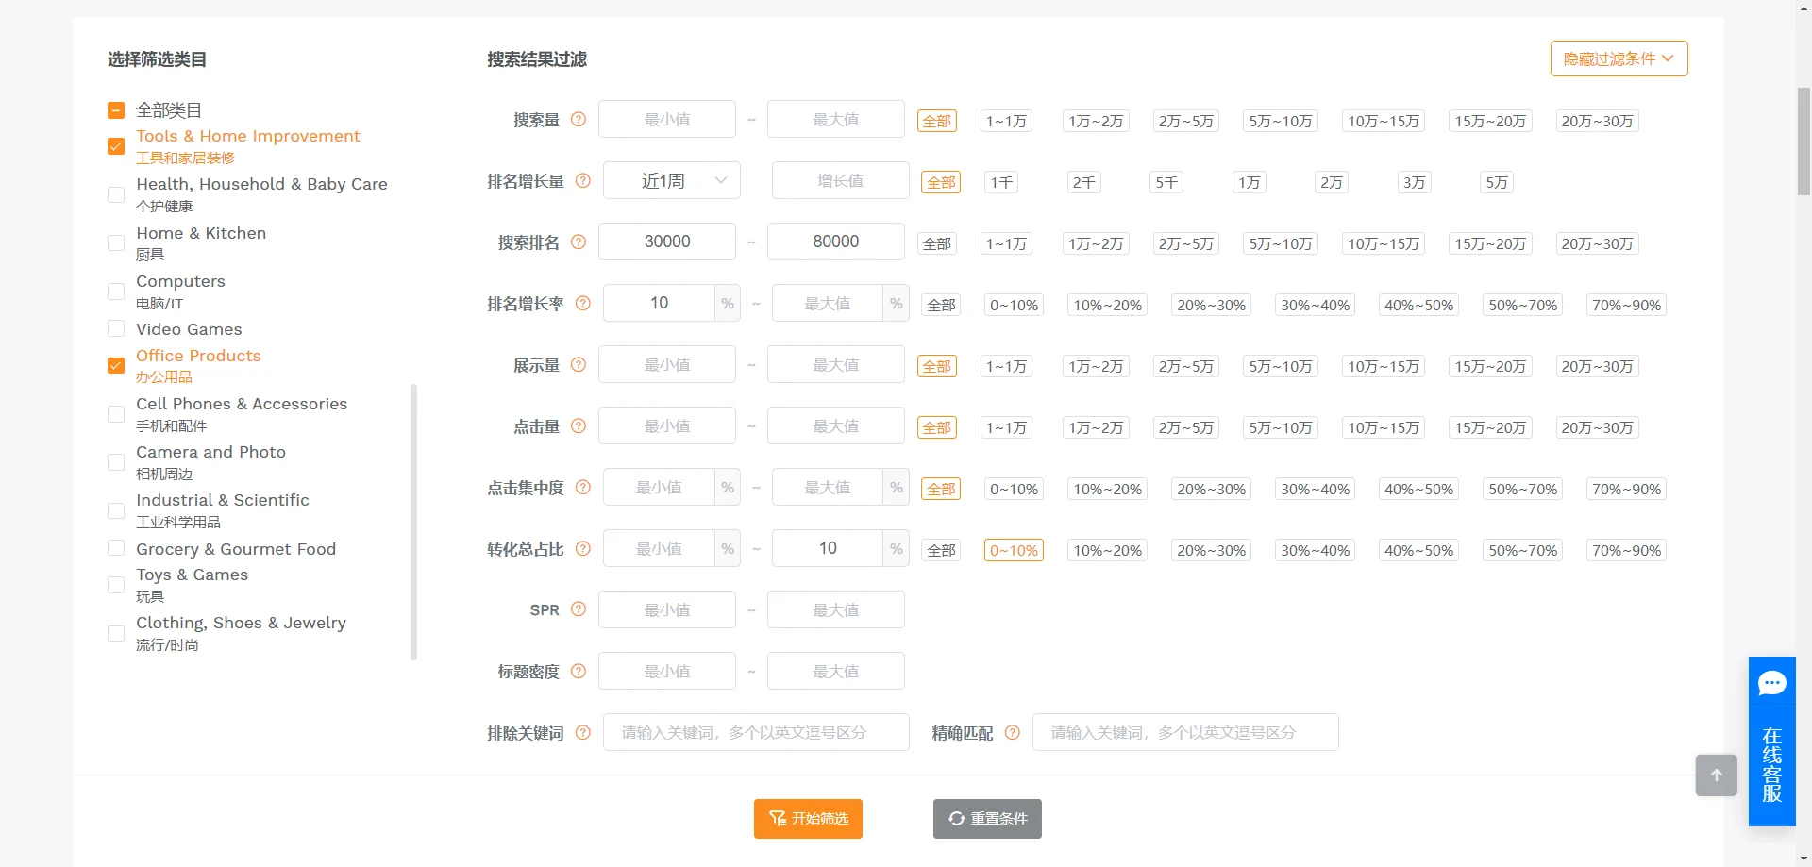Click the back-to-top arrow icon
The height and width of the screenshot is (867, 1812).
[x=1716, y=775]
